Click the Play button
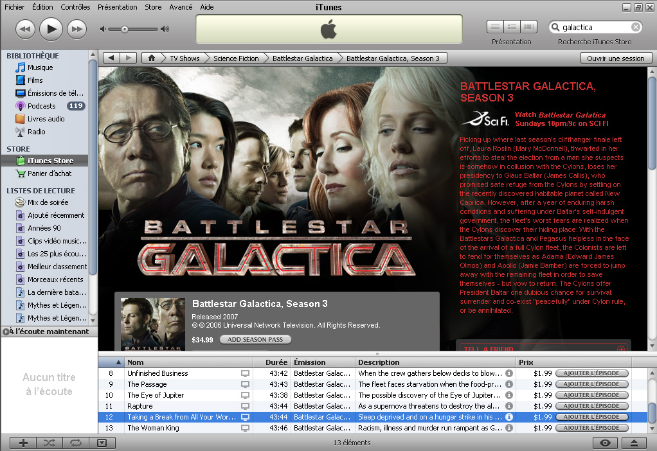657x451 pixels. click(51, 29)
